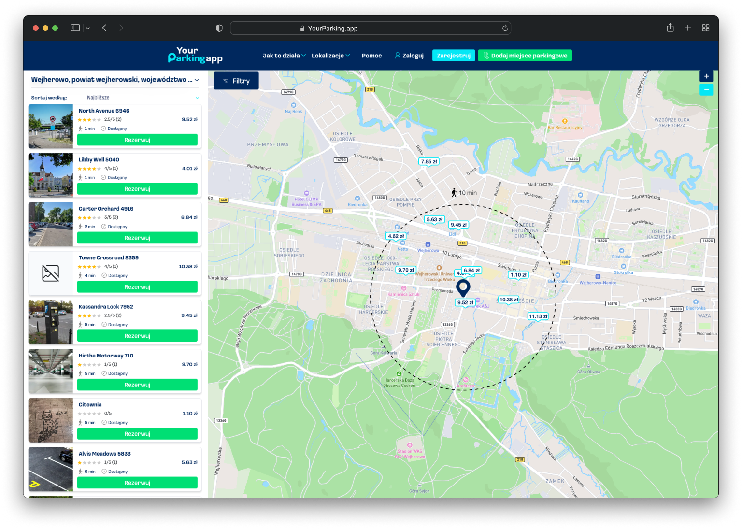Screen dimensions: 742x529
Task: Zoom in the map with plus button
Action: coord(706,76)
